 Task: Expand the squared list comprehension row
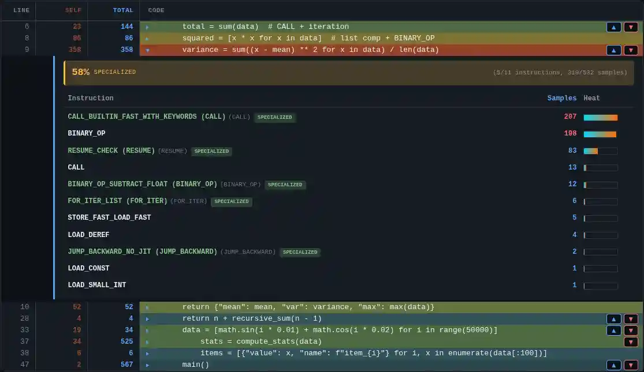pos(148,38)
